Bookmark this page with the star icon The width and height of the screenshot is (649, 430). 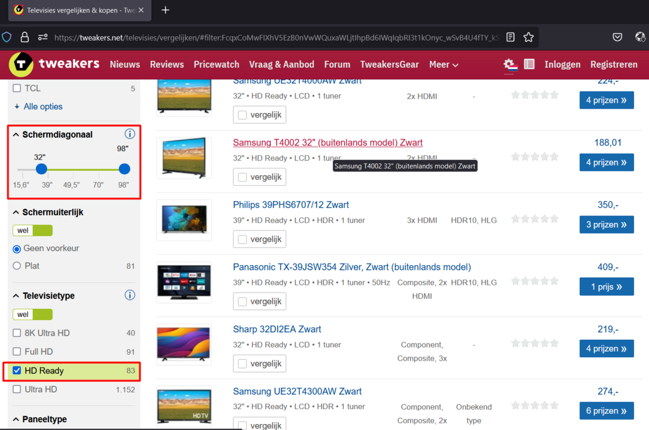(528, 36)
